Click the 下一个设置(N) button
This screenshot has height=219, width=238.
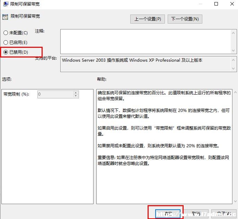(x=185, y=19)
